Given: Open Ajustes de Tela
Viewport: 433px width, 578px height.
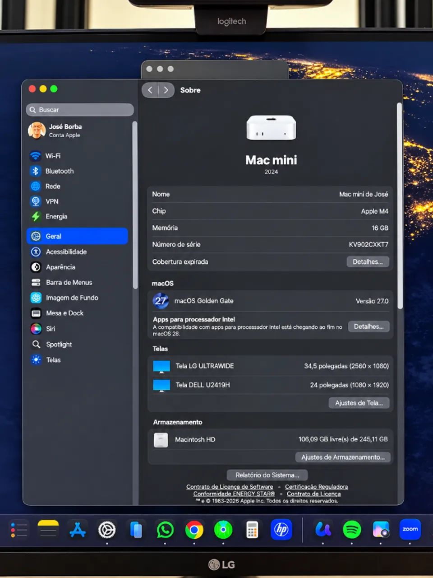Looking at the screenshot, I should (x=359, y=403).
